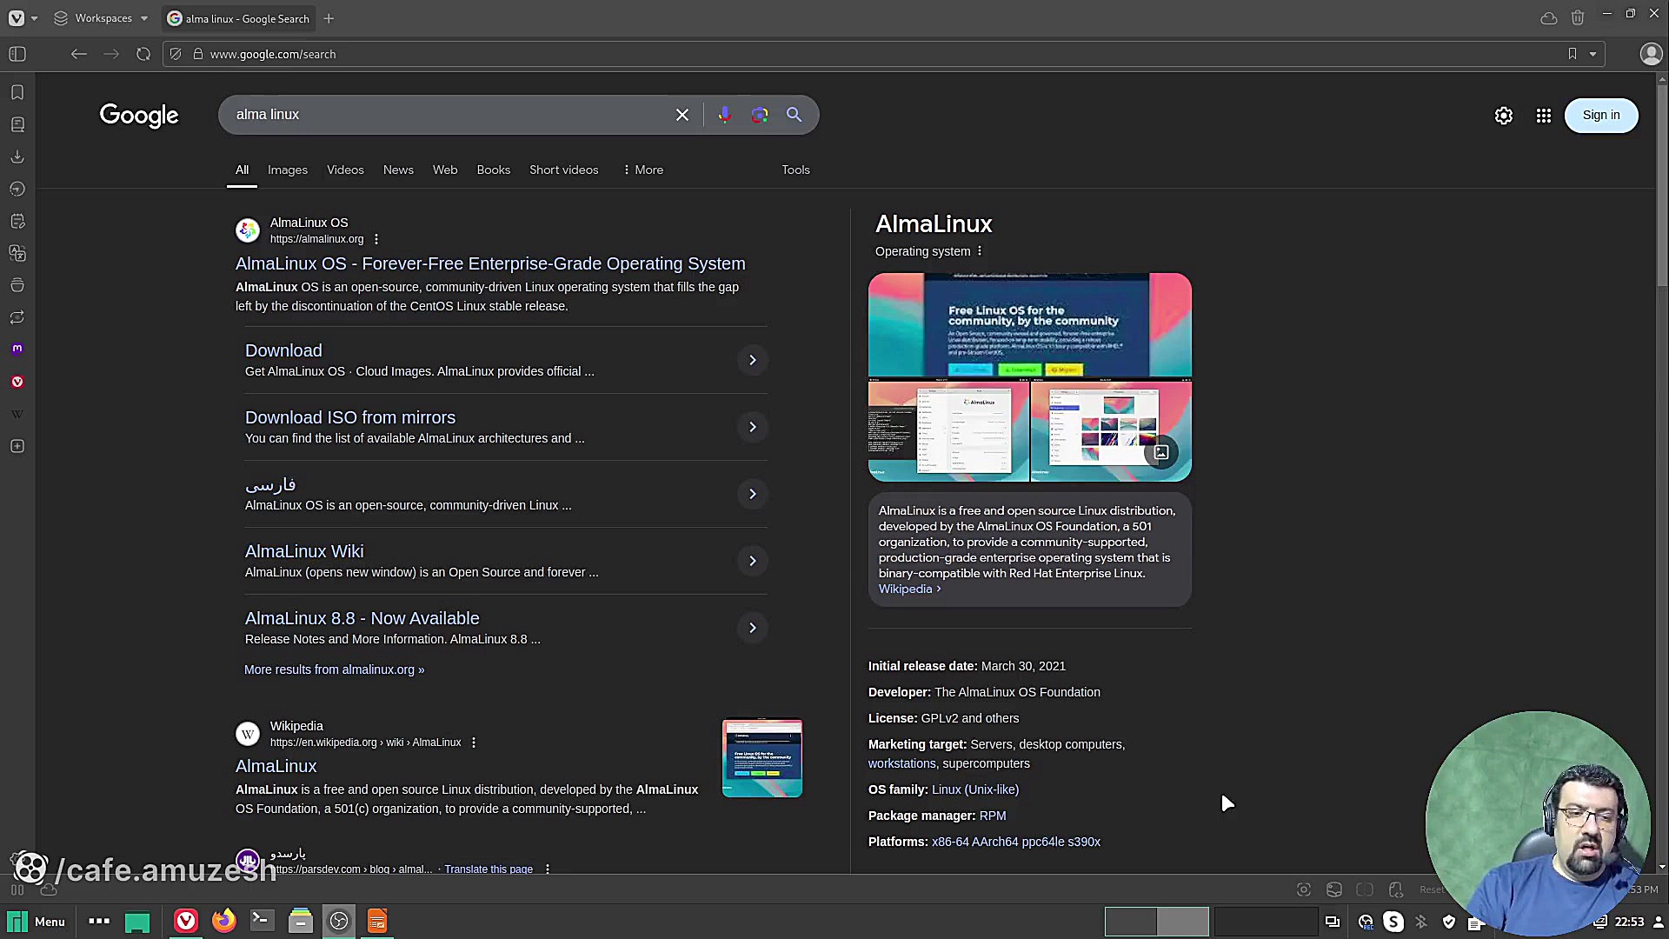Switch to the Images tab

tap(288, 170)
